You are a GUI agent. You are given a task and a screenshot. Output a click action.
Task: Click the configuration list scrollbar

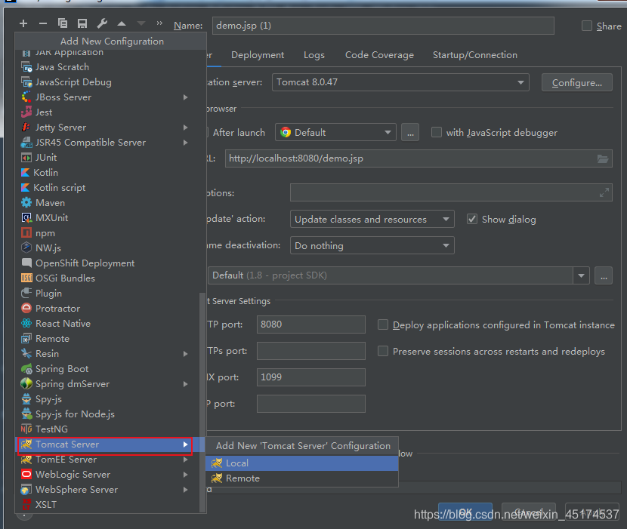tap(202, 402)
